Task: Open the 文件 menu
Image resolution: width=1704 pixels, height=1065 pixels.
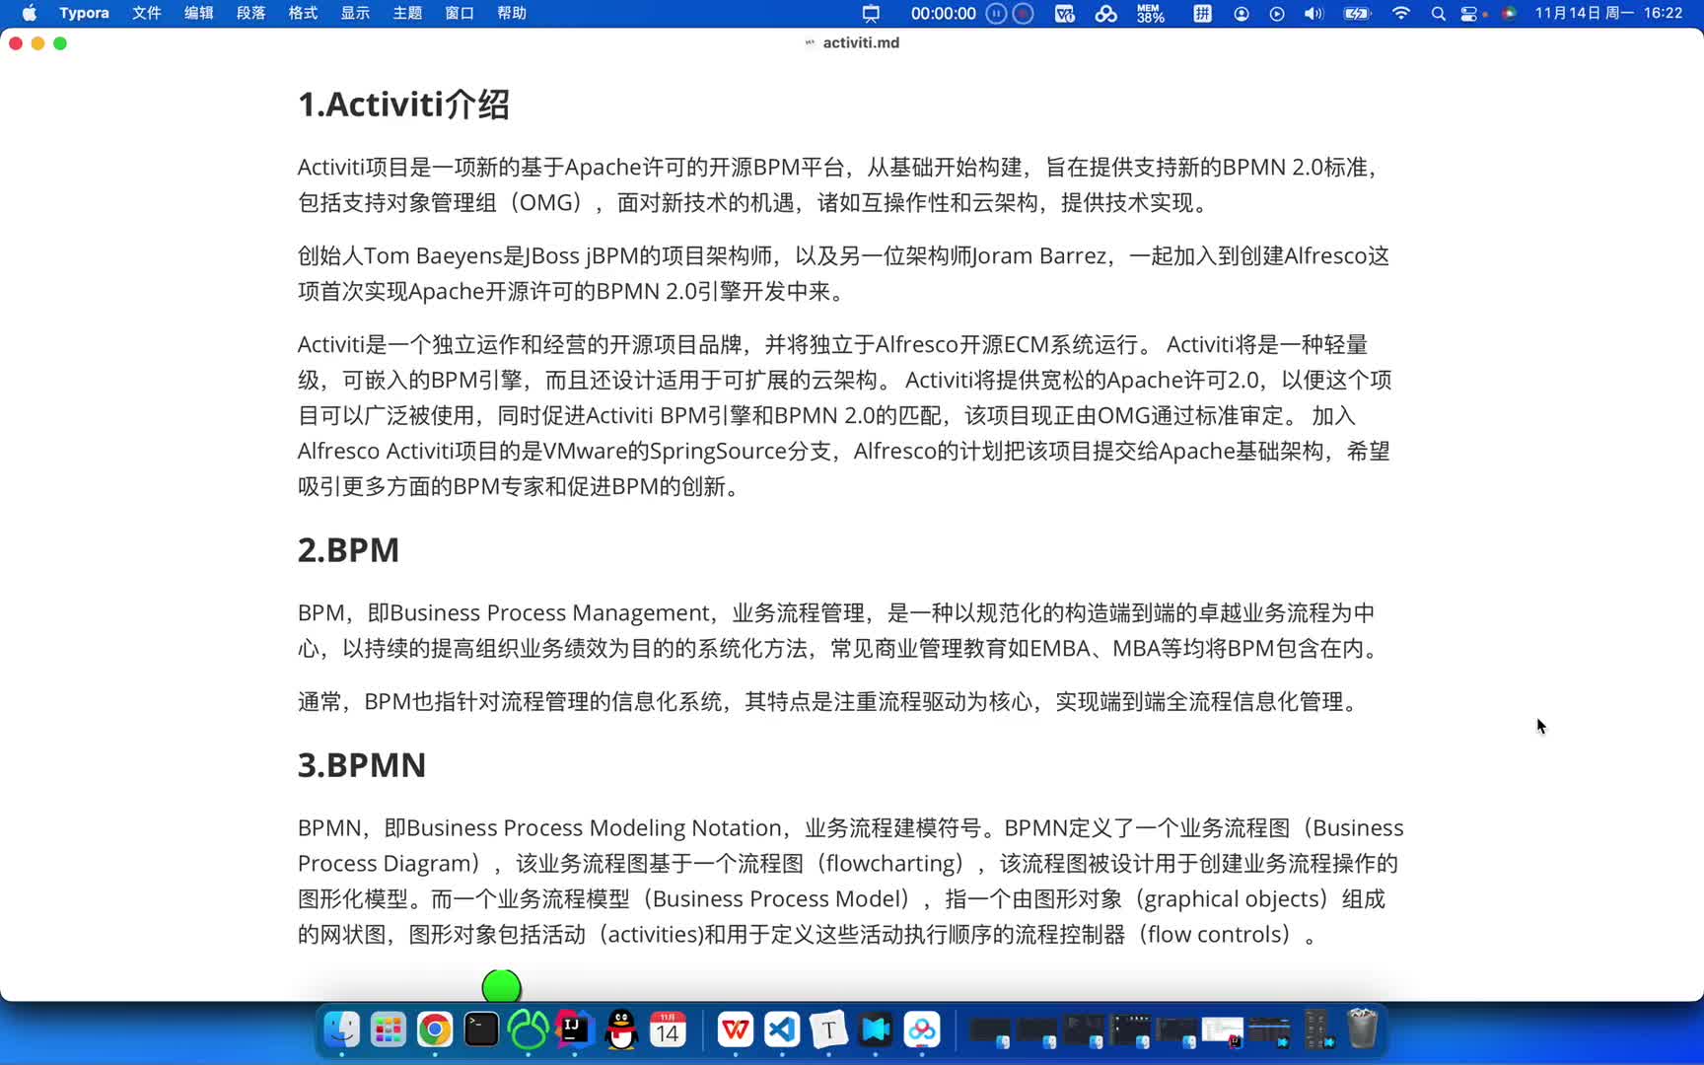Action: (146, 13)
